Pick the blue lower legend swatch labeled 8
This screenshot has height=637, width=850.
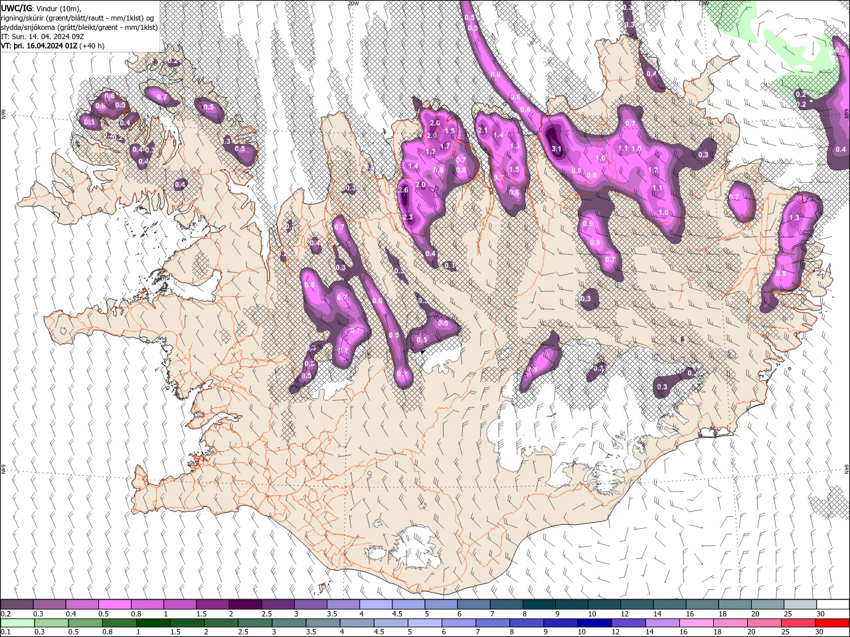click(x=527, y=623)
